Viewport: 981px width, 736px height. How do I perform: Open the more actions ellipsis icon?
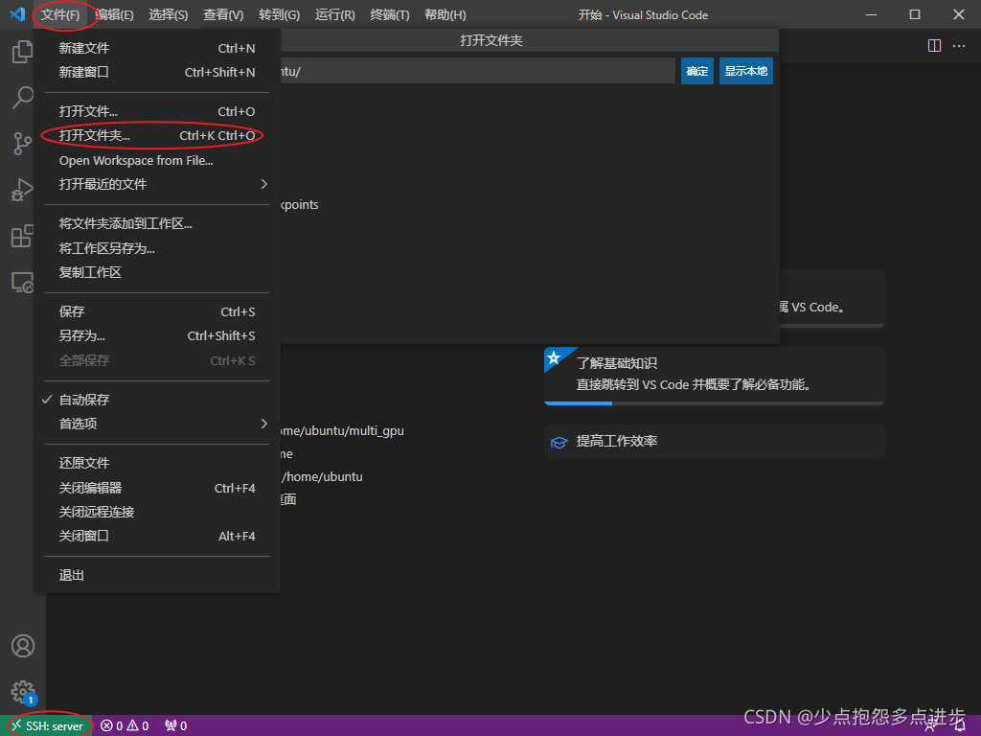[x=958, y=46]
